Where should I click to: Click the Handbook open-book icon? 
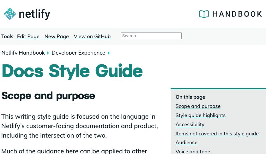pyautogui.click(x=204, y=14)
